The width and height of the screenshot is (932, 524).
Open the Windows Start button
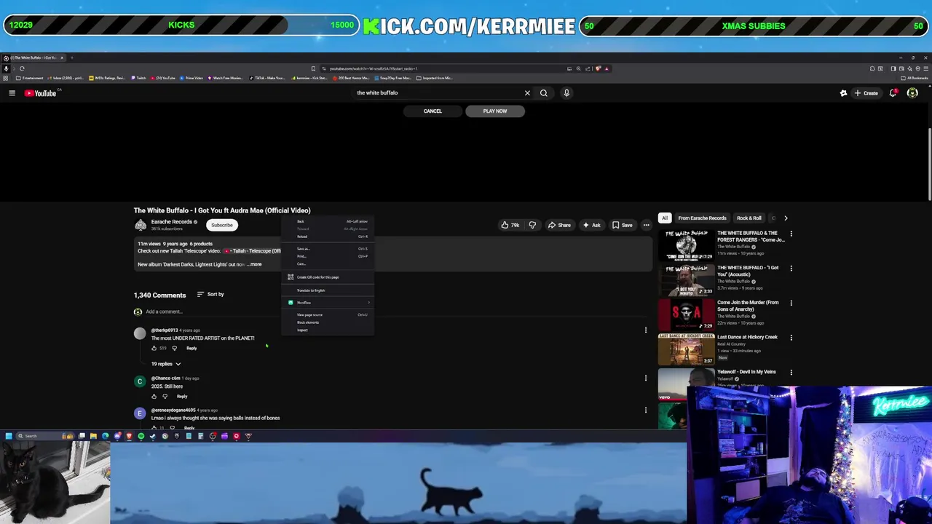(9, 436)
